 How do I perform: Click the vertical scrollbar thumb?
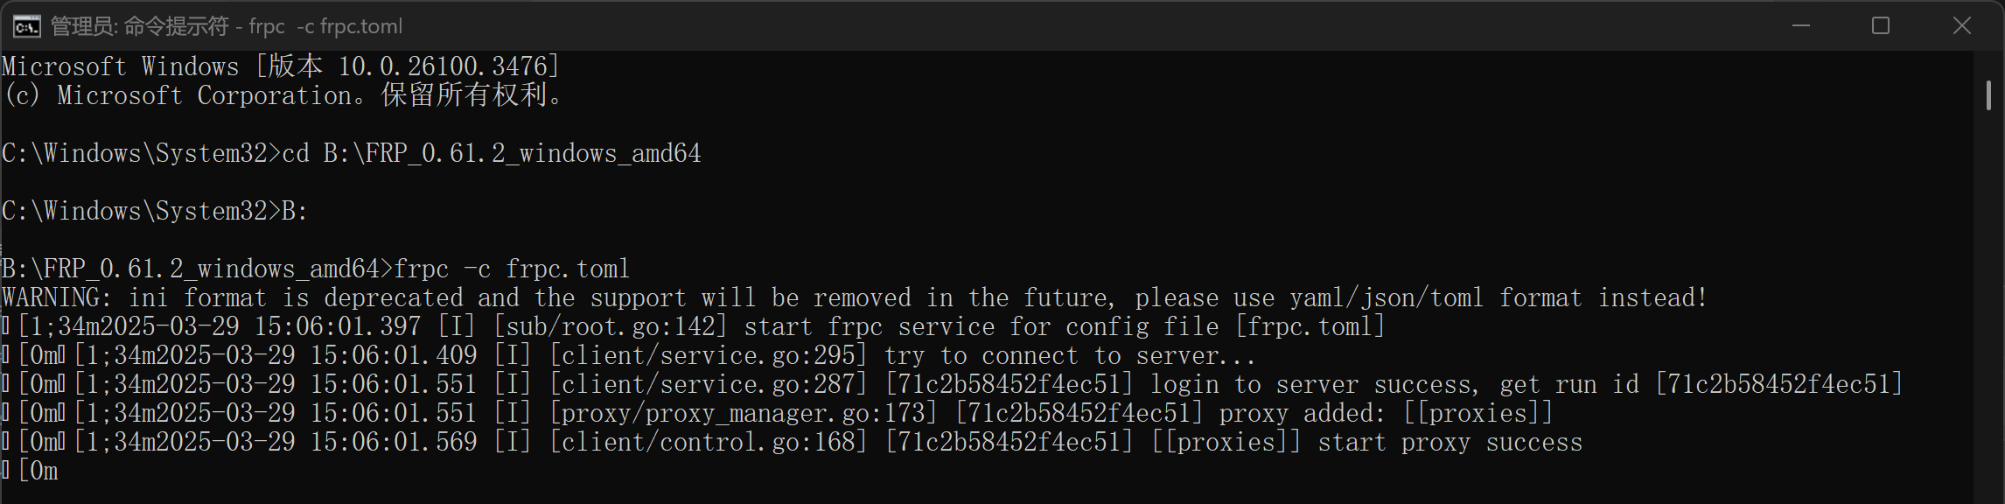[1988, 94]
